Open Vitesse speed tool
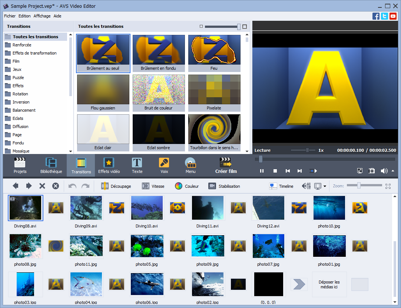This screenshot has height=308, width=401. 153,186
